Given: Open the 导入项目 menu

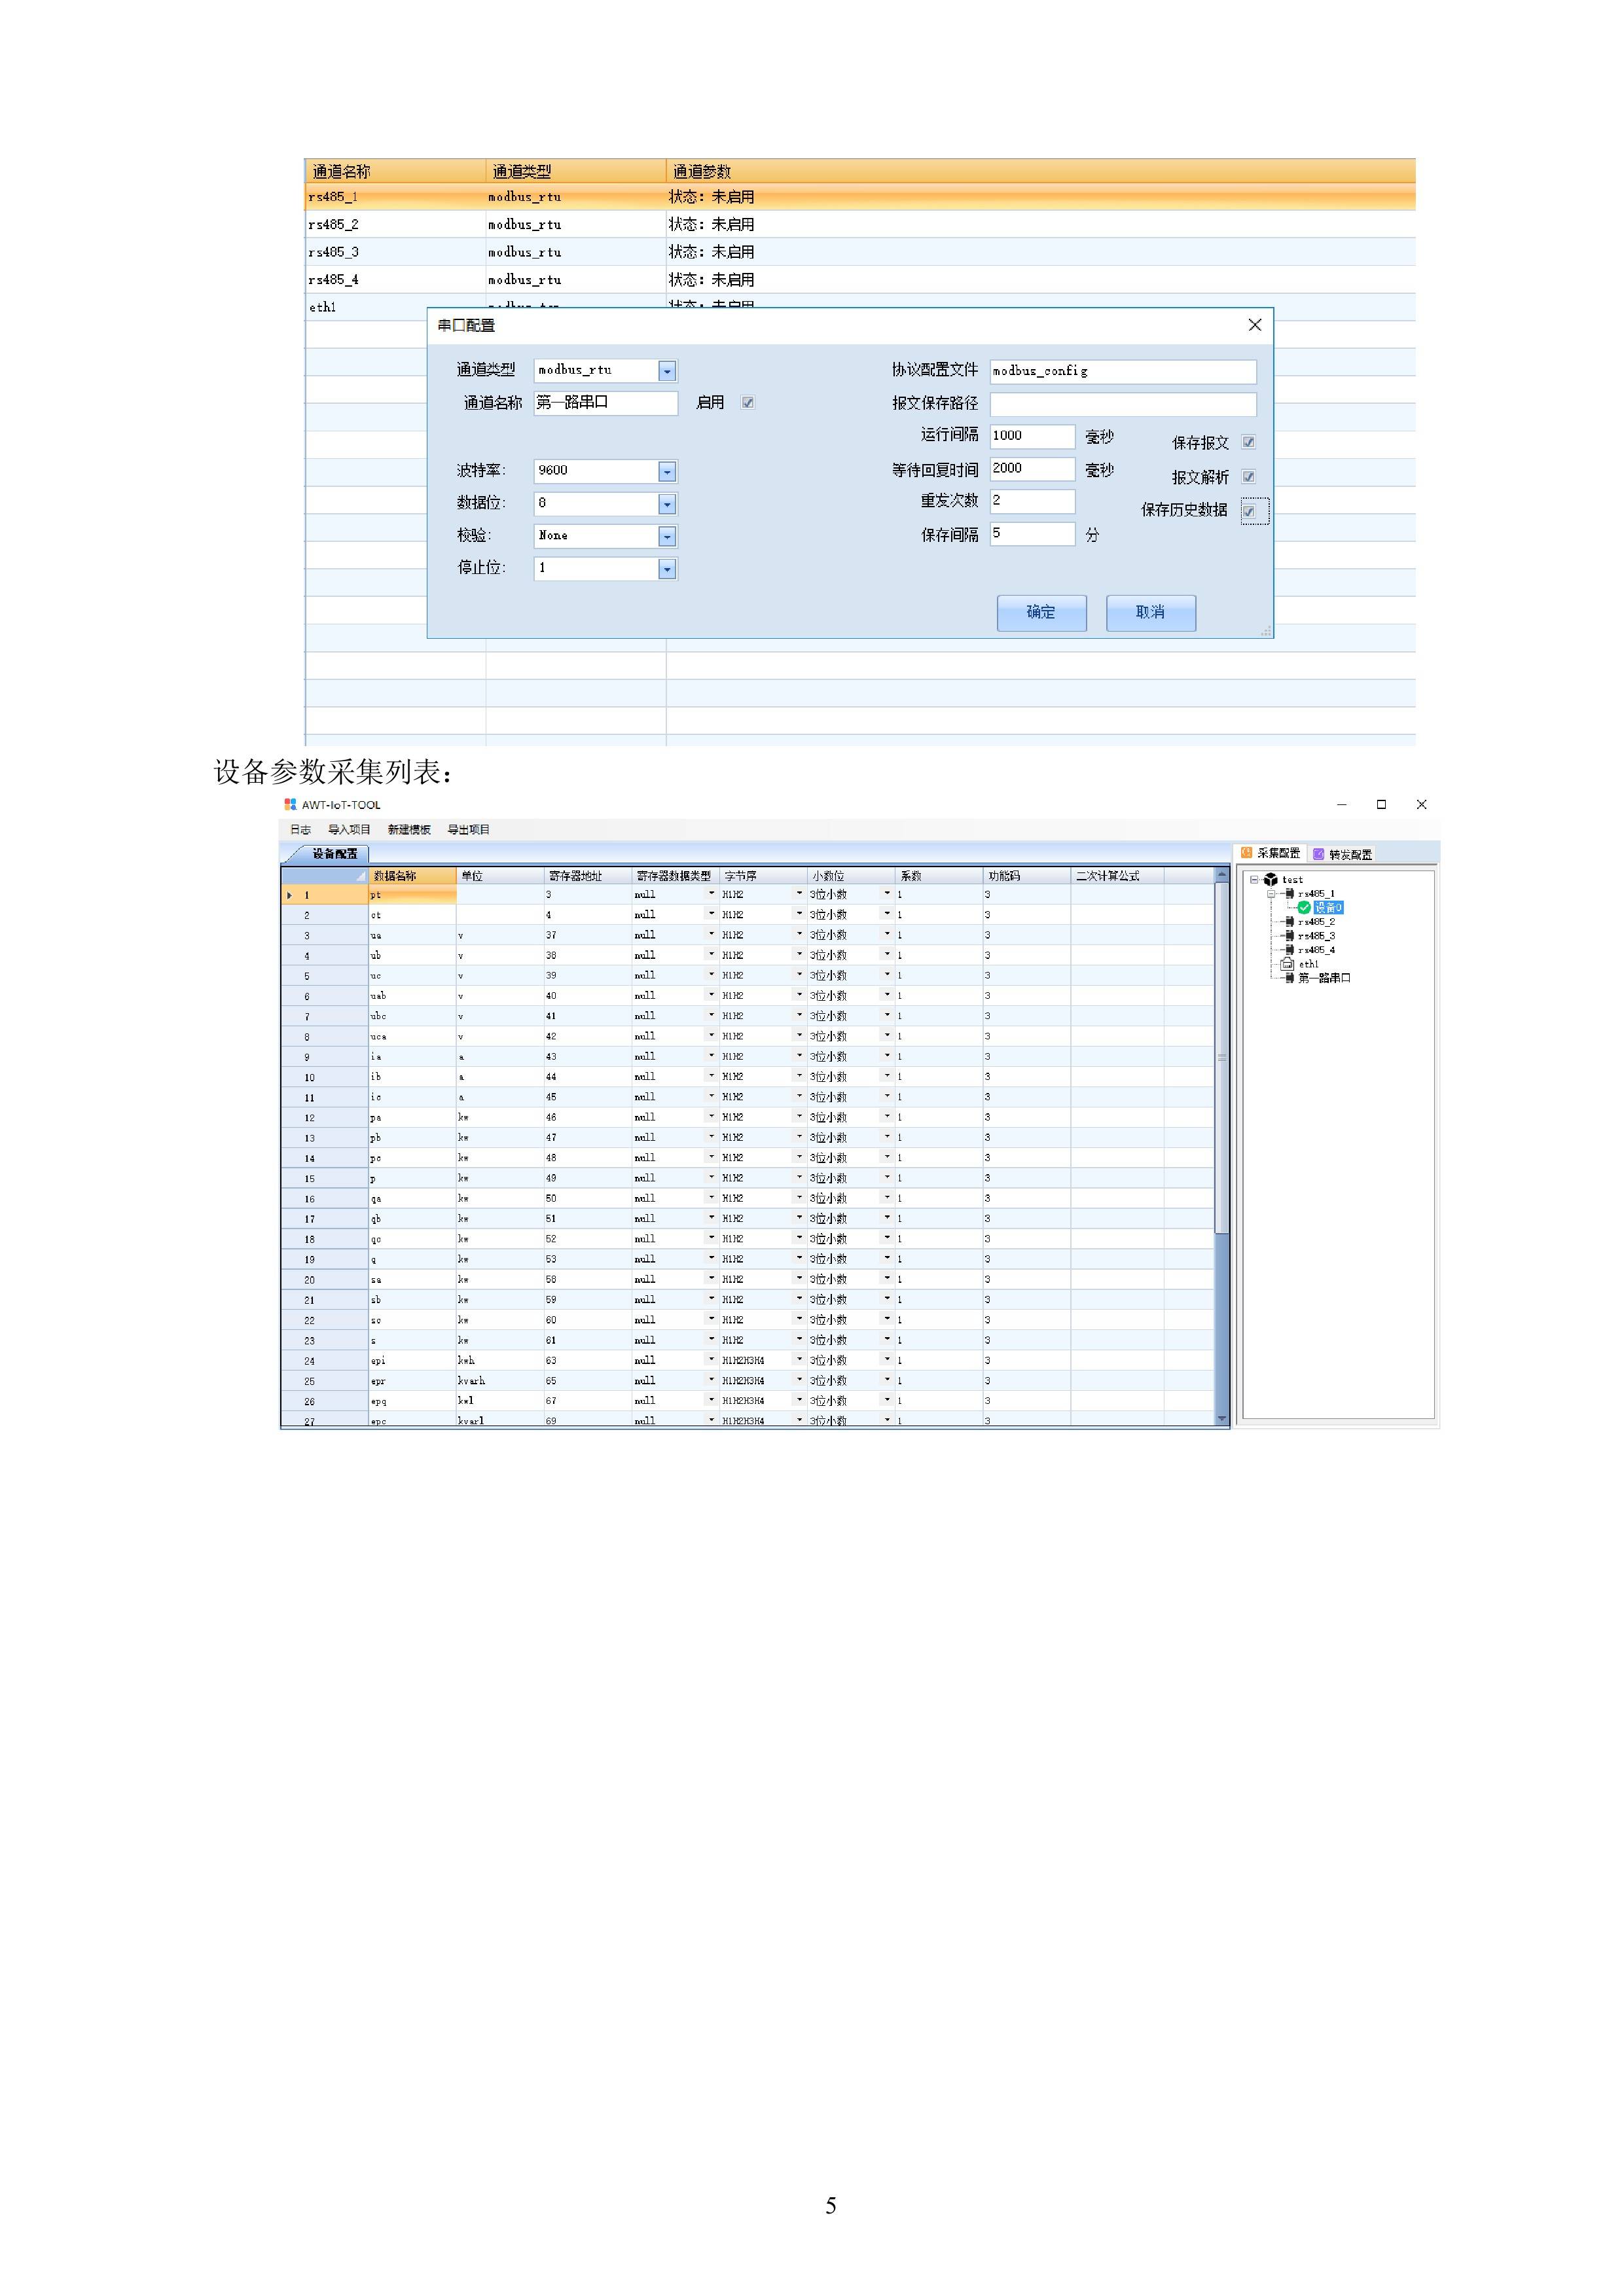Looking at the screenshot, I should [x=349, y=830].
